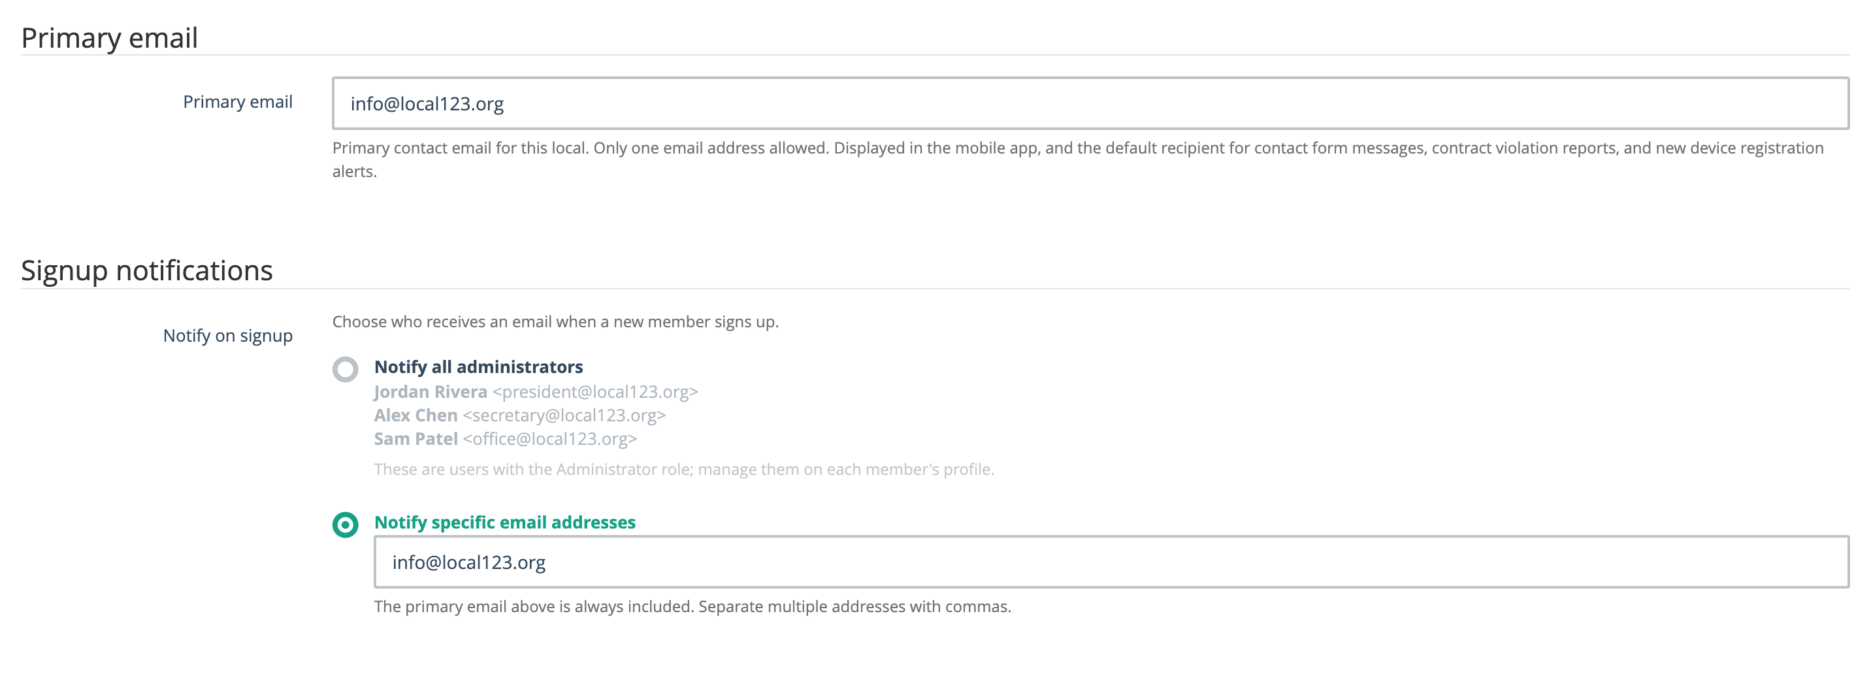Focus the specific email addresses text box
This screenshot has width=1871, height=699.
coord(1111,562)
